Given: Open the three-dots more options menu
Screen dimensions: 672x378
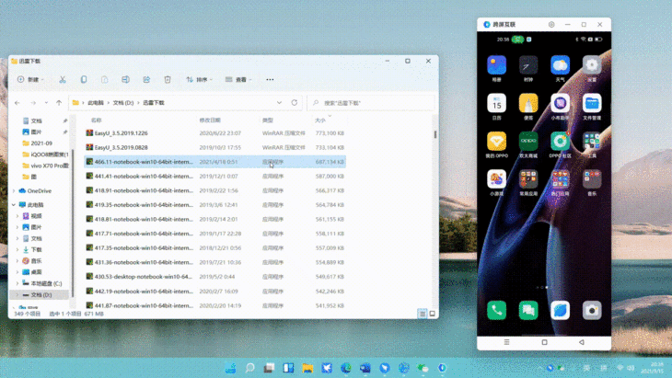Looking at the screenshot, I should pos(270,80).
